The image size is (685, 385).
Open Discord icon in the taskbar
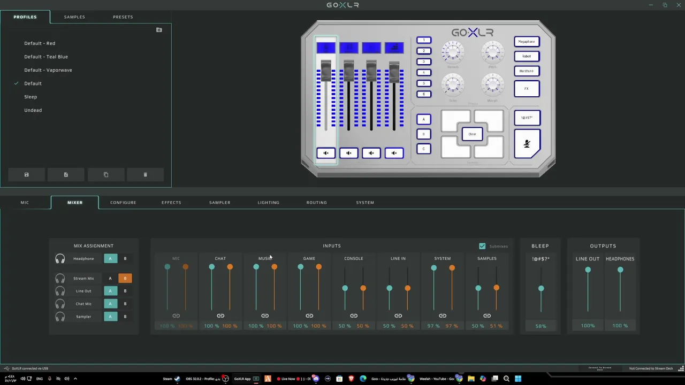(316, 379)
